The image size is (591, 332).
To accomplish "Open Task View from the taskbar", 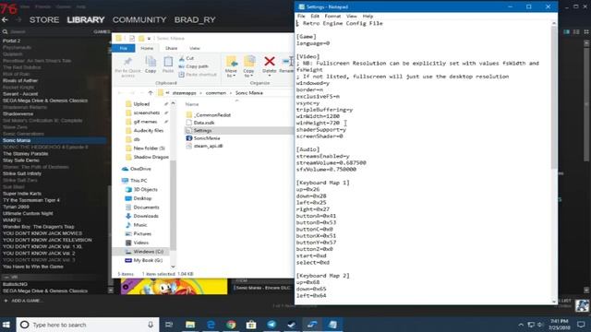I will tap(169, 325).
